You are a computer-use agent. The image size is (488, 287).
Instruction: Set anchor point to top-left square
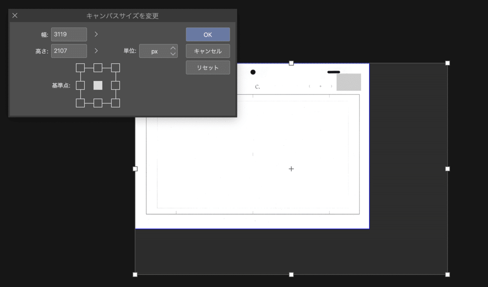tap(80, 67)
